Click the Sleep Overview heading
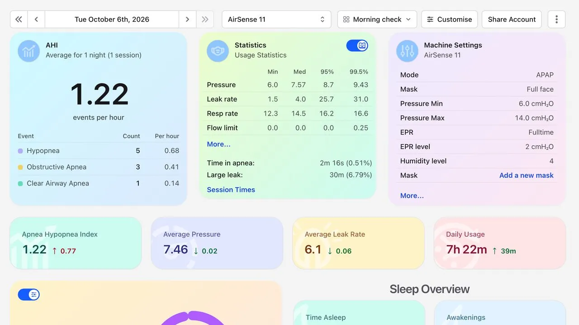Screen dimensions: 579x325 click(x=430, y=289)
